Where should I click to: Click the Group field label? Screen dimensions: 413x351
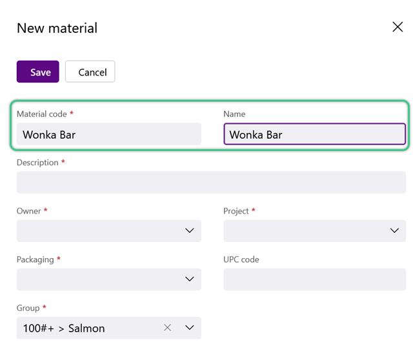coord(28,308)
